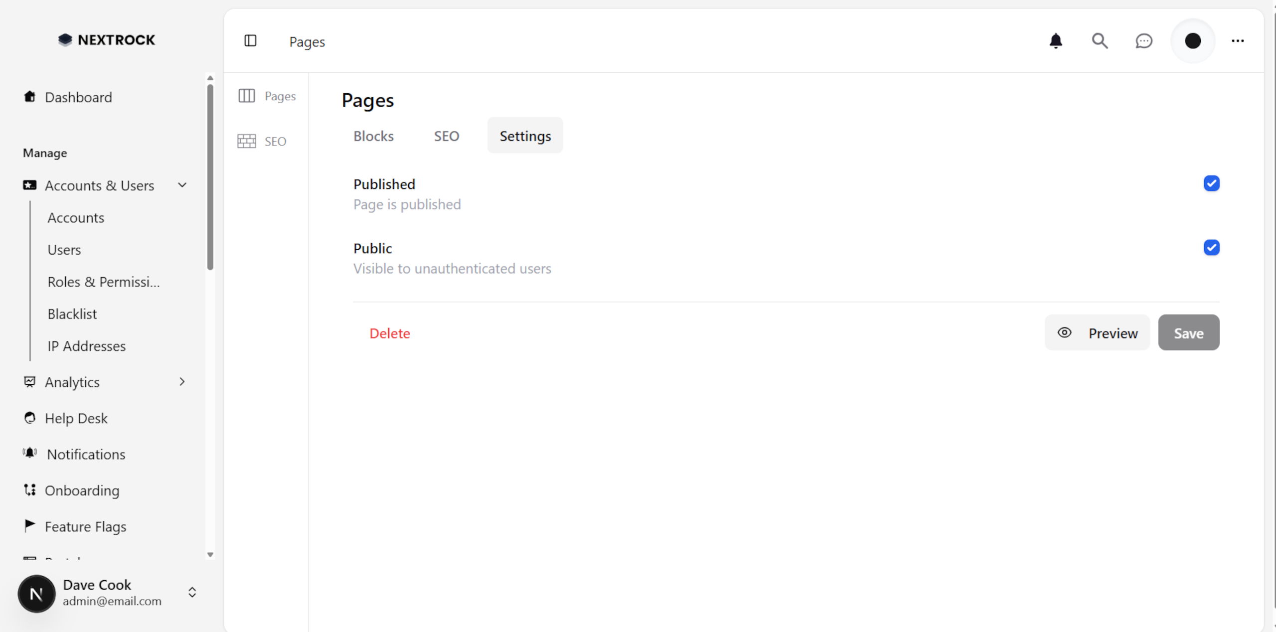Viewport: 1276px width, 632px height.
Task: Click the Save button
Action: click(1188, 332)
